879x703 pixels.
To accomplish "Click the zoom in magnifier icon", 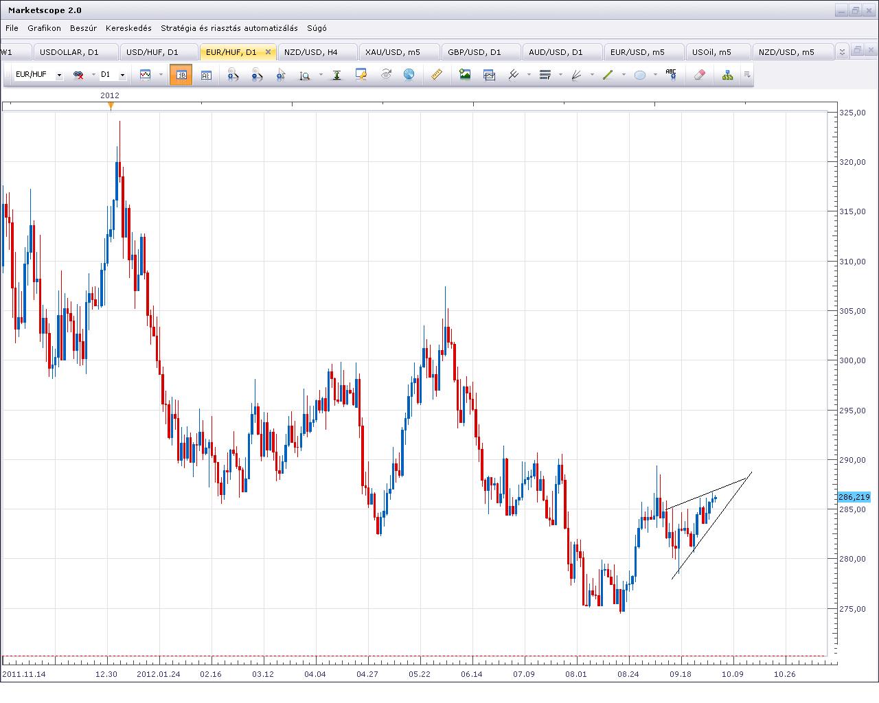I will click(233, 75).
